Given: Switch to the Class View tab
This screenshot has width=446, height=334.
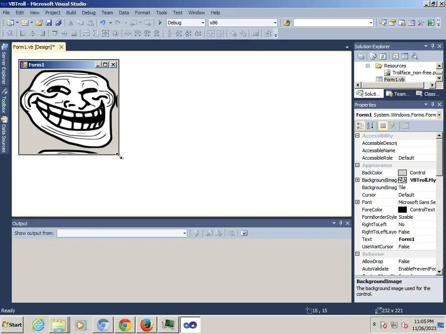Looking at the screenshot, I should (428, 94).
